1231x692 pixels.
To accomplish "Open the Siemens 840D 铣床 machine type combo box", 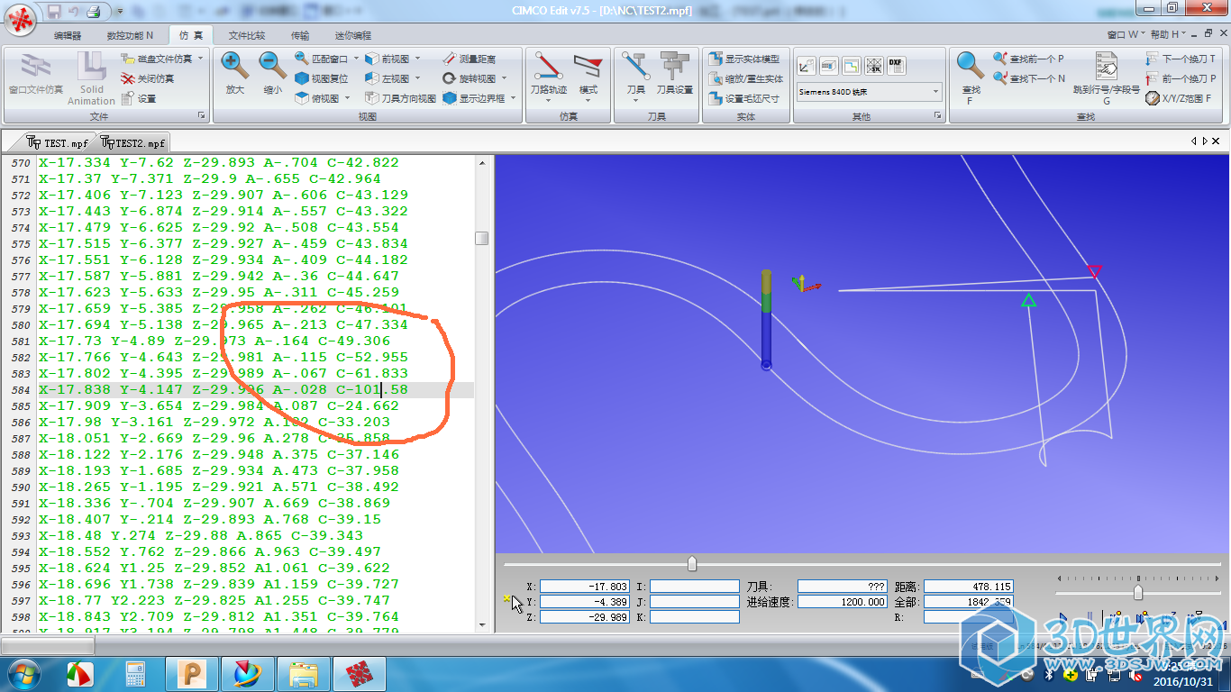I will pos(869,91).
